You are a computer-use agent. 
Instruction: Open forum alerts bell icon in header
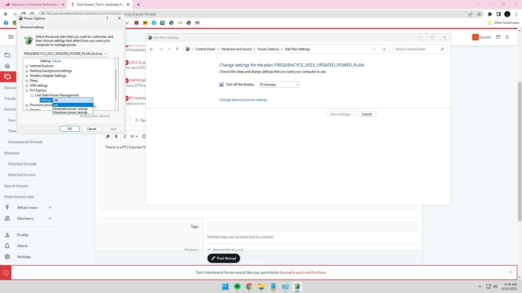507,37
